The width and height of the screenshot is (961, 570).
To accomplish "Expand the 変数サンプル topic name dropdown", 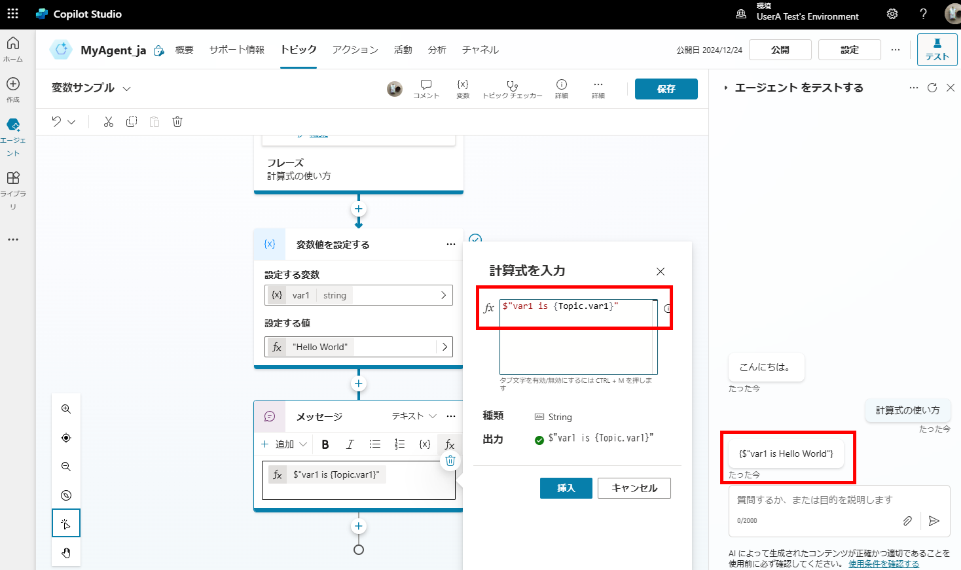I will 127,88.
